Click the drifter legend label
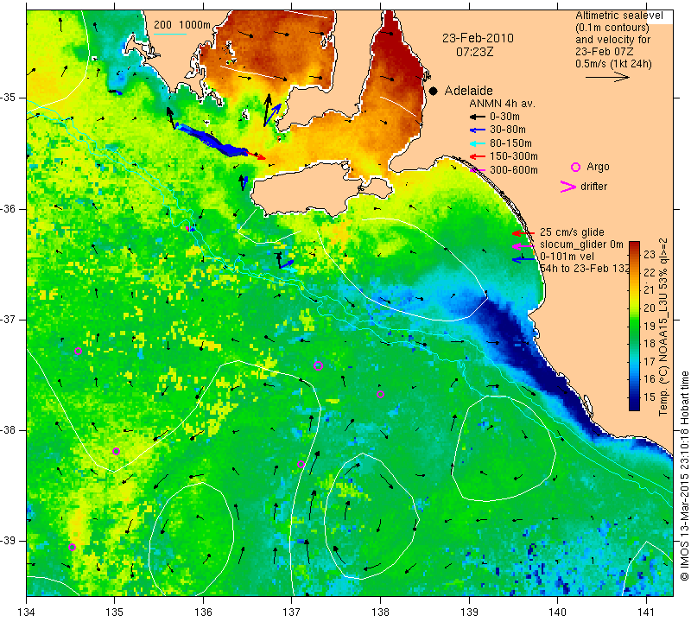691x622 pixels. (593, 187)
